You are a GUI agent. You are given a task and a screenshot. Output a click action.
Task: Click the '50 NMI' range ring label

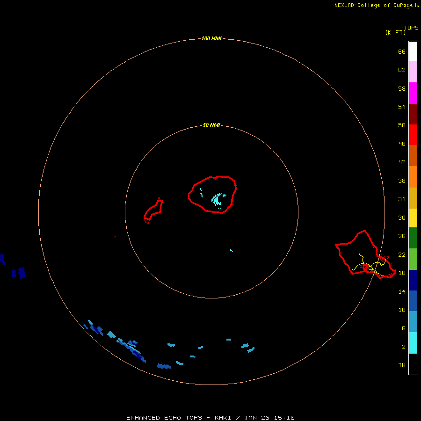point(211,125)
